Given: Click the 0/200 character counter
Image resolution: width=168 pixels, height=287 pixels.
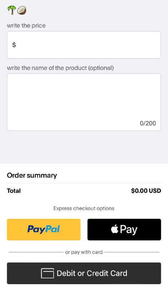Looking at the screenshot, I should pos(148,123).
